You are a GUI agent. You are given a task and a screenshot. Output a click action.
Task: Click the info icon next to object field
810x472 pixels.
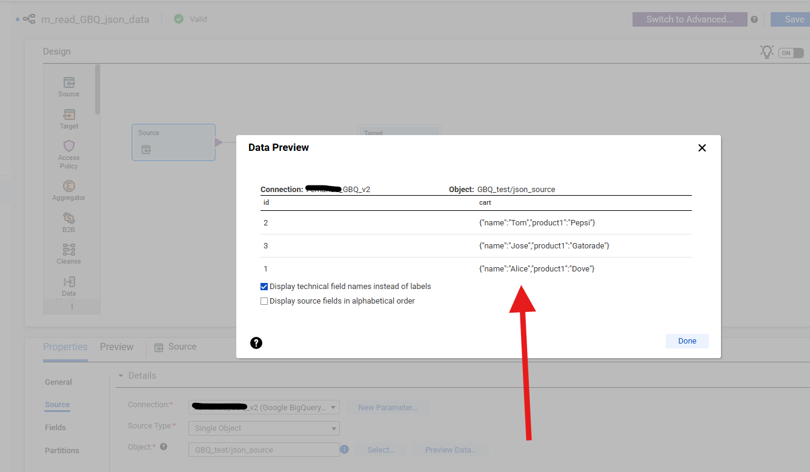coord(345,450)
